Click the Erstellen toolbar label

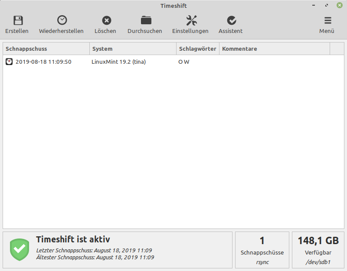pos(17,31)
